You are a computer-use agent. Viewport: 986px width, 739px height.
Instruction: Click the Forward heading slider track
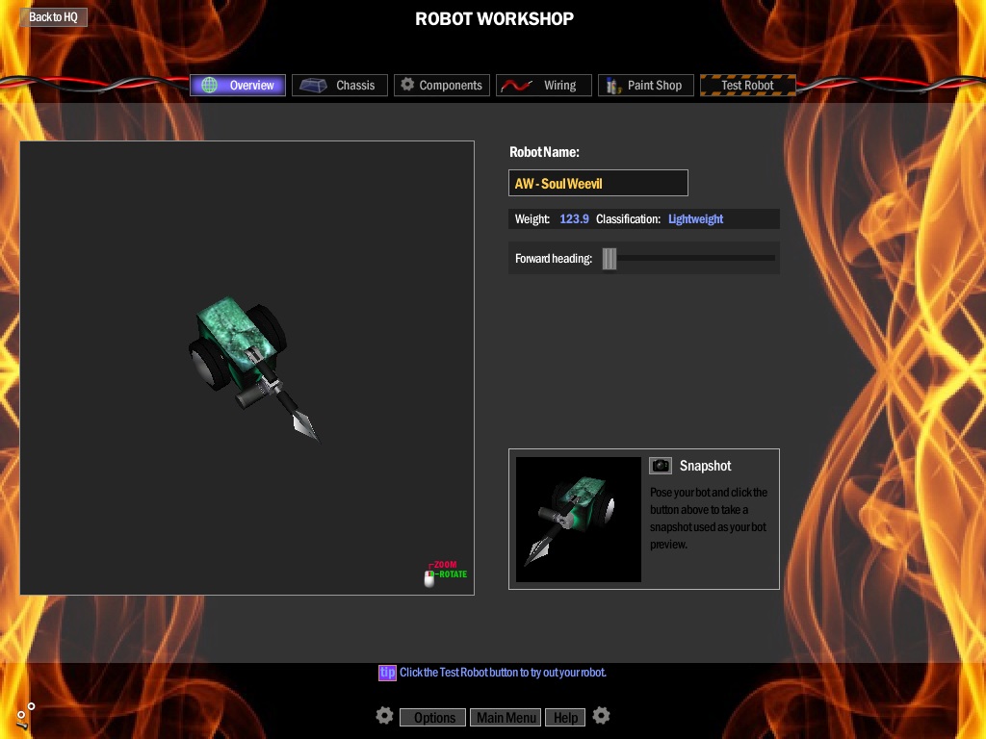[689, 258]
